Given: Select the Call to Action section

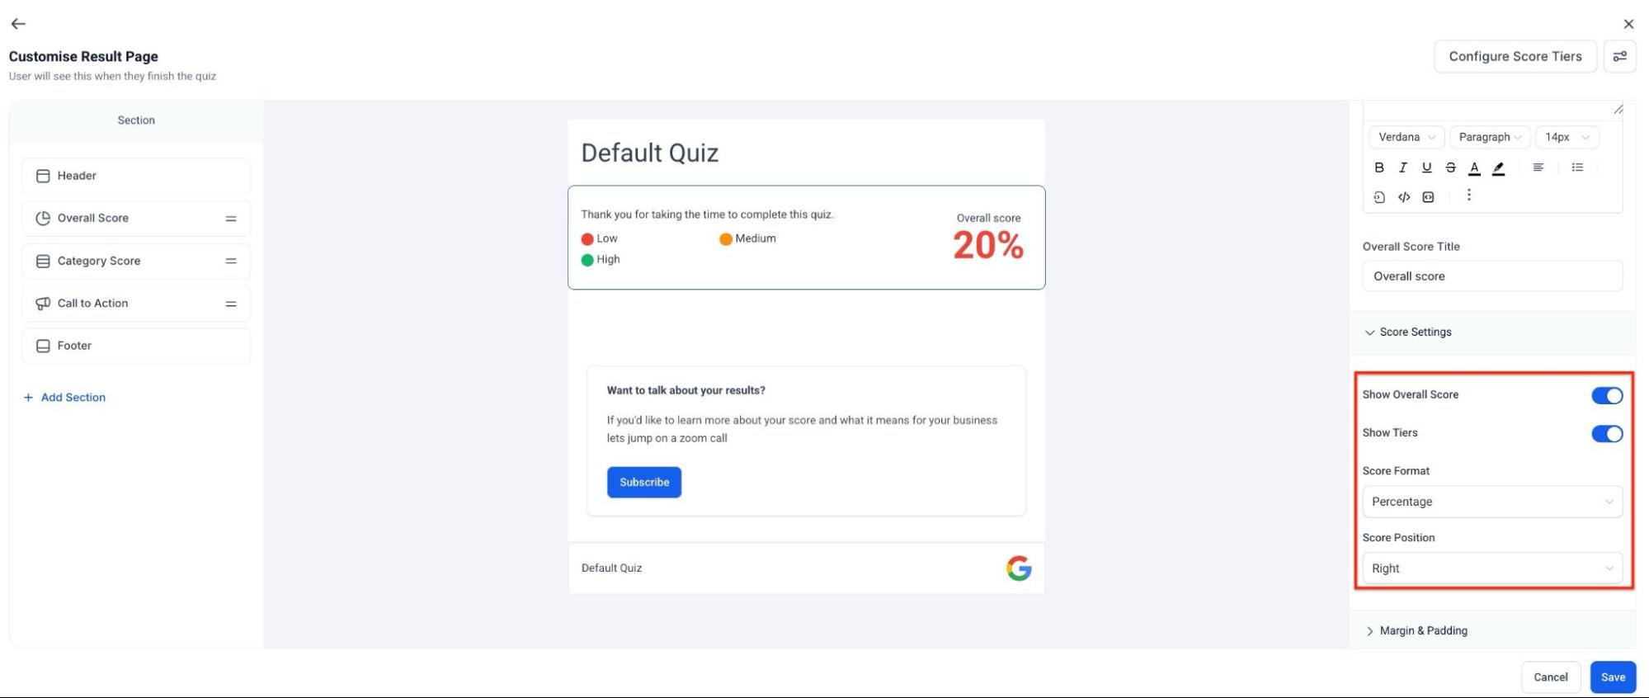Looking at the screenshot, I should [x=92, y=304].
